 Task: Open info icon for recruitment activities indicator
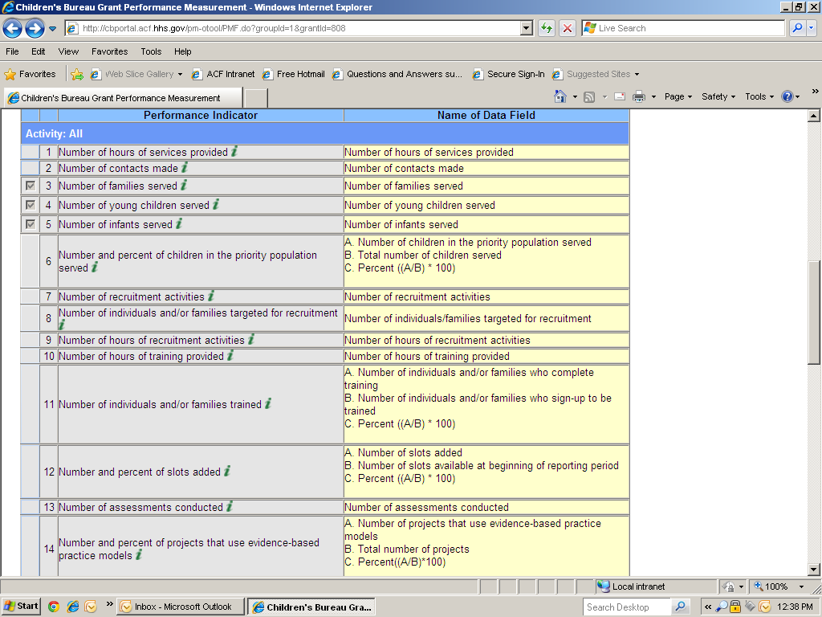pyautogui.click(x=211, y=296)
